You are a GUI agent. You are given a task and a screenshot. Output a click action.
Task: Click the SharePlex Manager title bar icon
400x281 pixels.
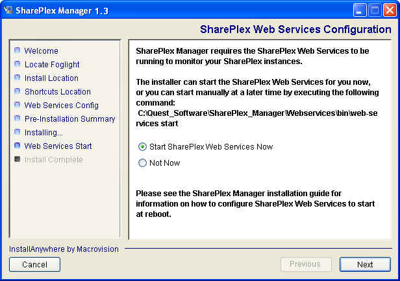pyautogui.click(x=8, y=10)
